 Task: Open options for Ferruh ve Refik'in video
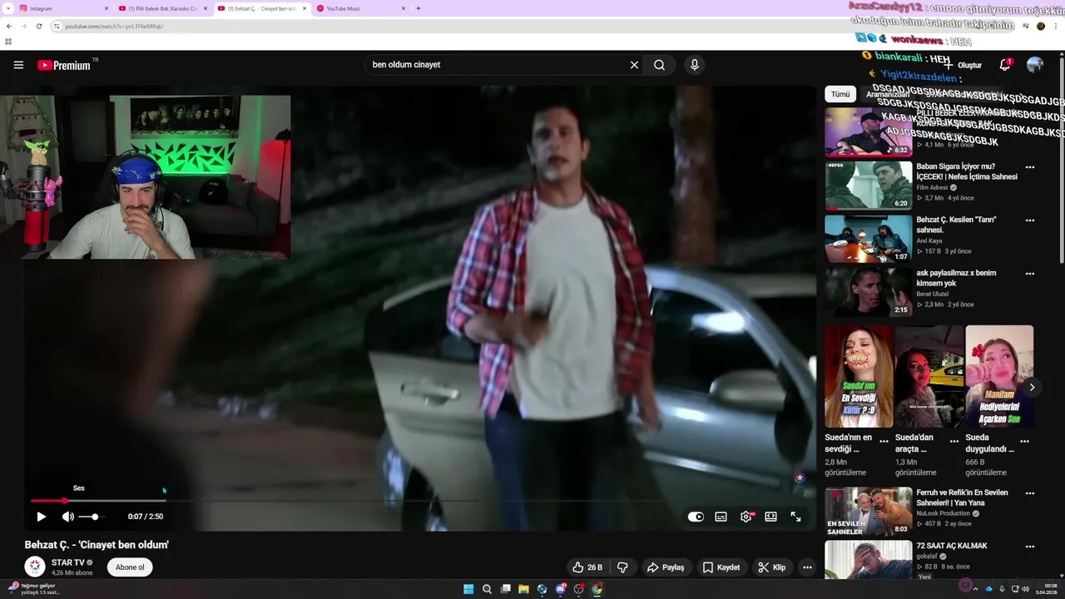[1030, 493]
